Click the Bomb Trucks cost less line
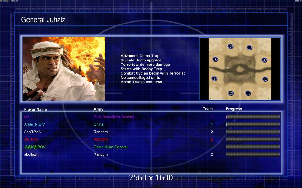 [x=141, y=82]
